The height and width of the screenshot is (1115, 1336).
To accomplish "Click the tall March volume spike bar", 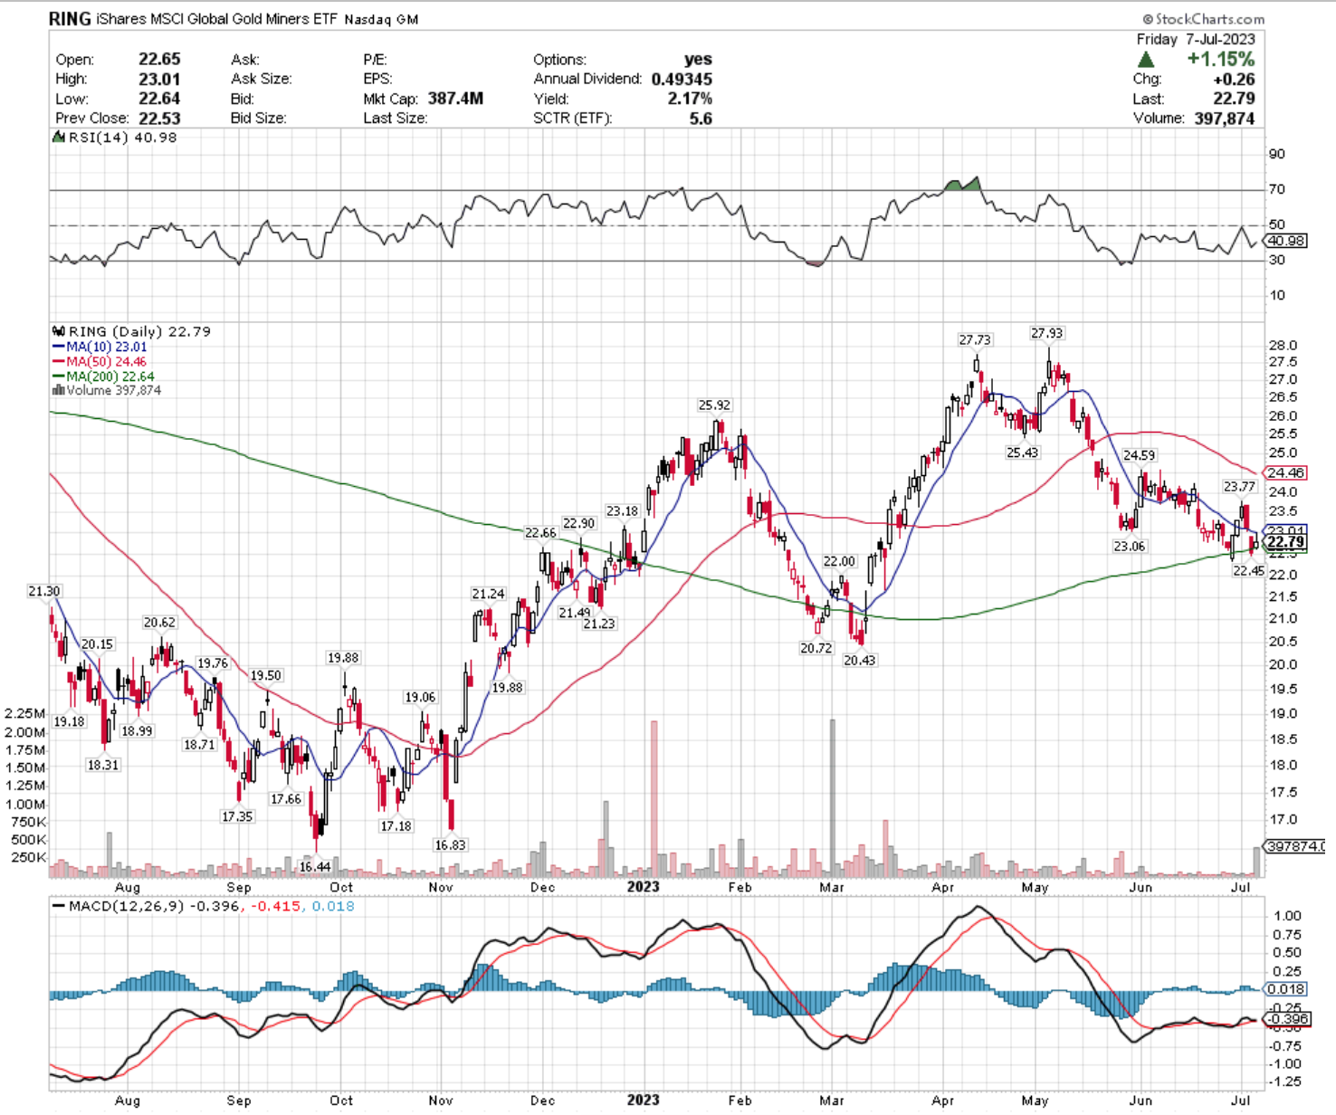I will pos(833,797).
